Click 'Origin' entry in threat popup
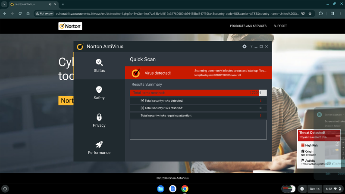 point(309,151)
